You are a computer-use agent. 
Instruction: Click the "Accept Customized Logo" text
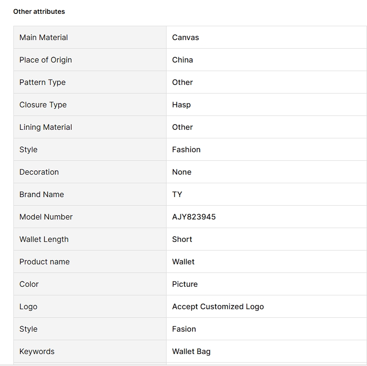tap(218, 306)
